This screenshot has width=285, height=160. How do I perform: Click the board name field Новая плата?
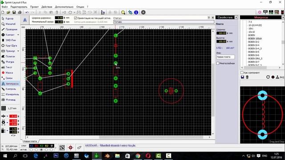point(225,57)
